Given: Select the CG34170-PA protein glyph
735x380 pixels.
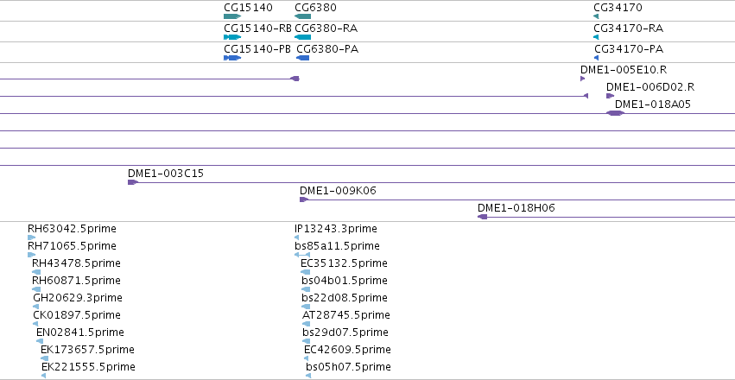Looking at the screenshot, I should [x=597, y=58].
